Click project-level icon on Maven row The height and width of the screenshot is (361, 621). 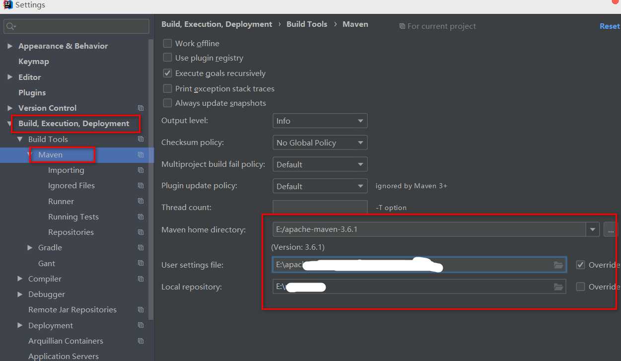point(140,155)
